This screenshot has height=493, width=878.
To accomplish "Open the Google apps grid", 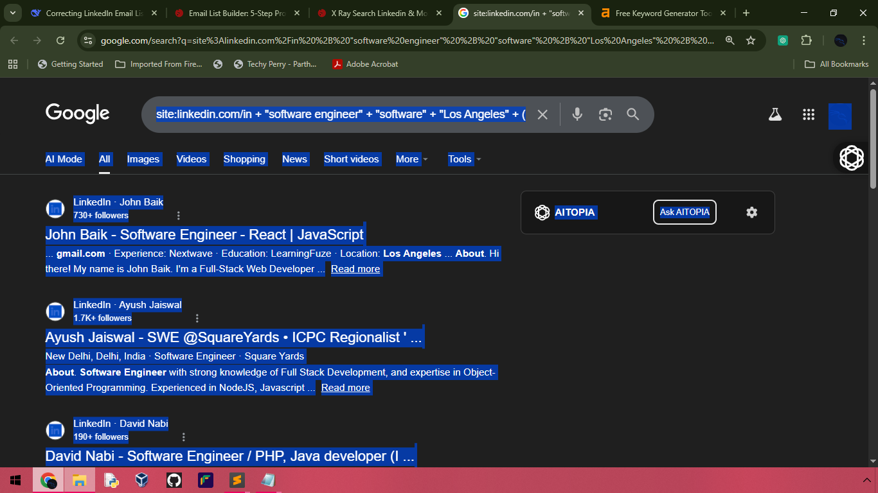I will 809,114.
